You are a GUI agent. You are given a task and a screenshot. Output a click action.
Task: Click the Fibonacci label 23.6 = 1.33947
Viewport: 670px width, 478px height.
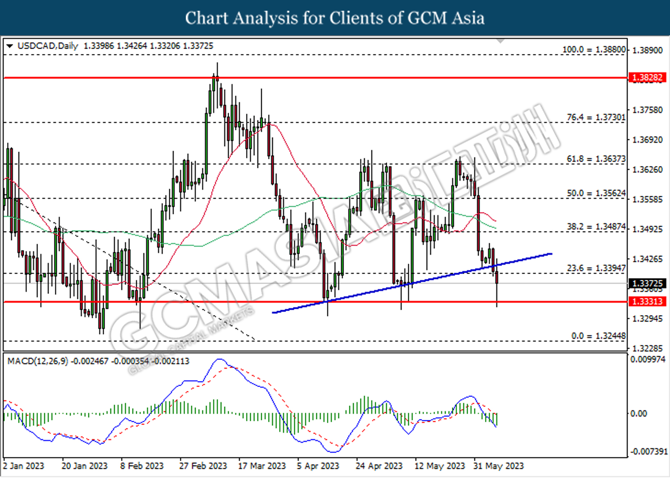click(596, 268)
